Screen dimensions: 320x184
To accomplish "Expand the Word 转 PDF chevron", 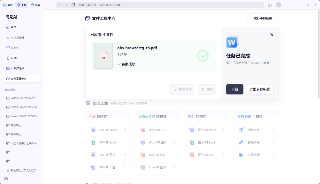I will point(174,130).
